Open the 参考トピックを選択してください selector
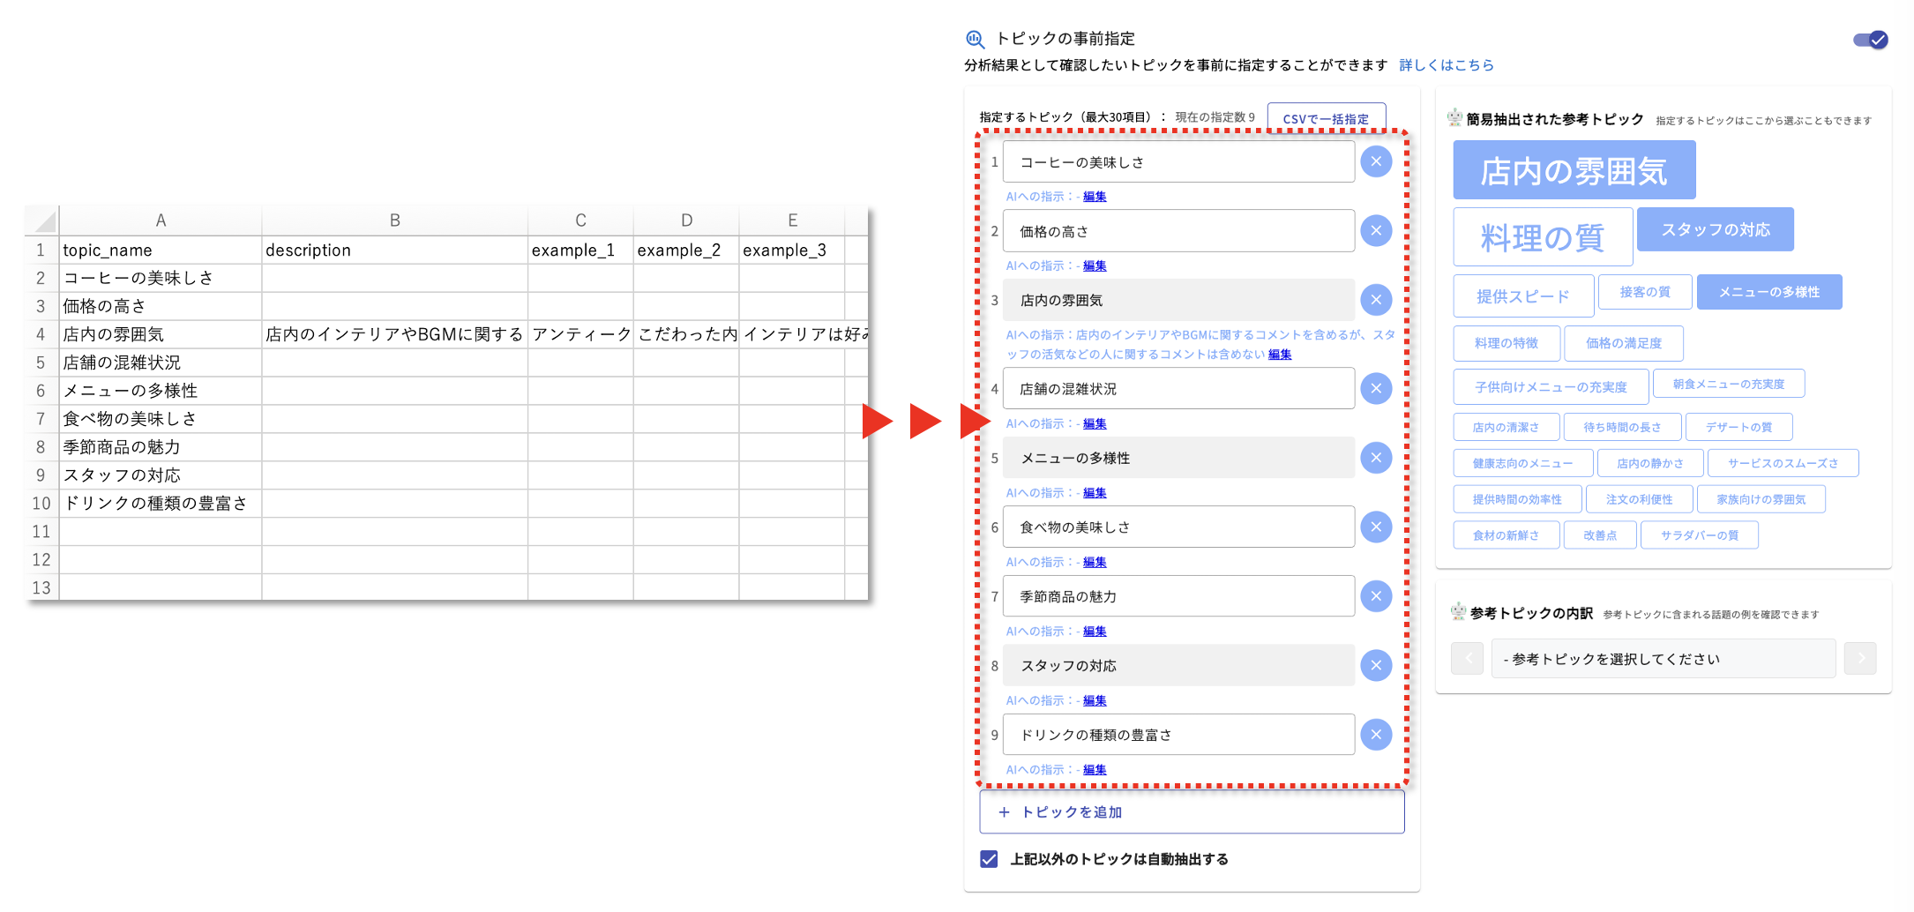This screenshot has width=1914, height=912. (x=1663, y=659)
